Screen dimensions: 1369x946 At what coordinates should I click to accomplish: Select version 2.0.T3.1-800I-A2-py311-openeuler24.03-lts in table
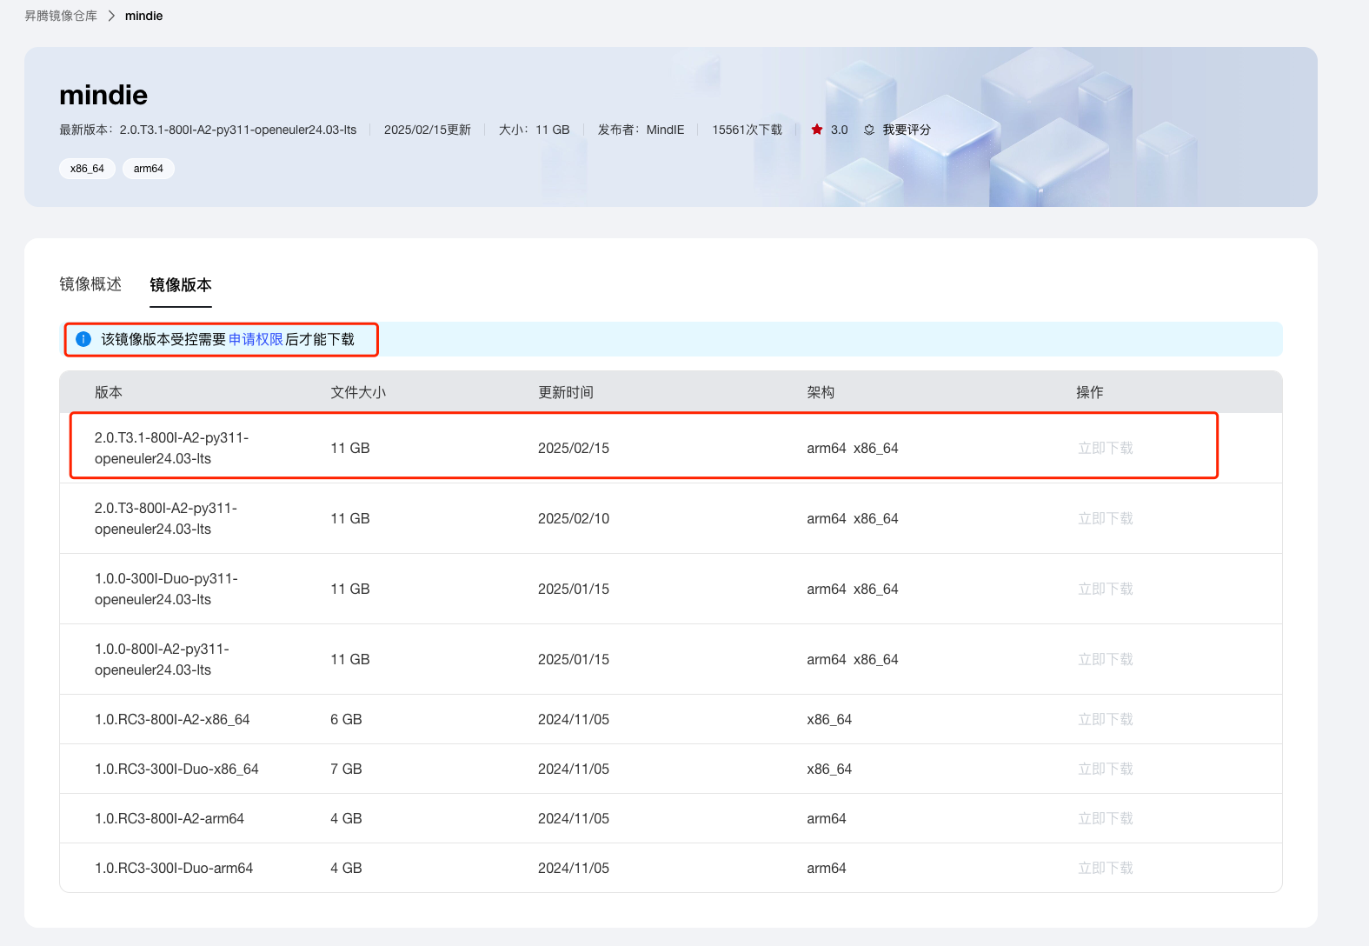(x=172, y=448)
